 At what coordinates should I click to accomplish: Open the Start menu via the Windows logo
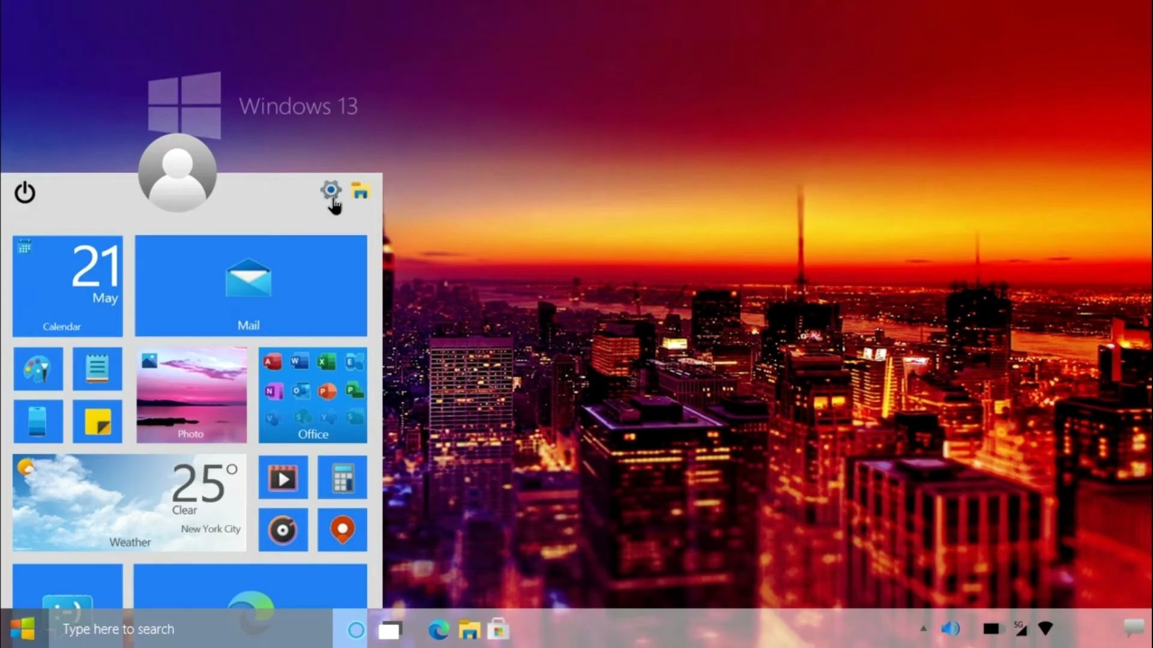[x=22, y=629]
